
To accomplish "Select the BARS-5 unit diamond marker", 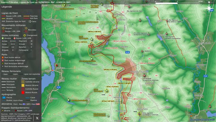I will (x=142, y=51).
